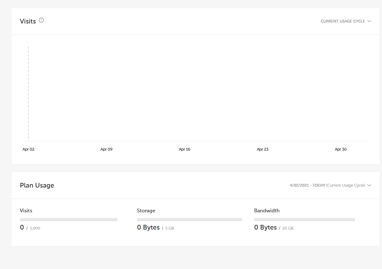Click the Visits chart heading text

28,21
